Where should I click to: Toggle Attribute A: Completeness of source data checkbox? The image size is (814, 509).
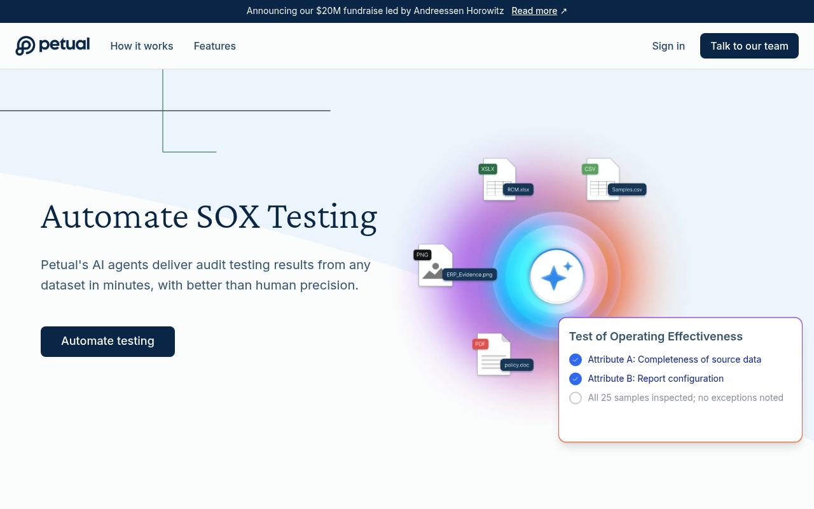(576, 359)
